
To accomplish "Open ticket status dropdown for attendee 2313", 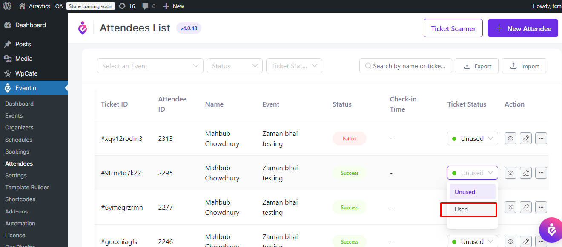I will point(472,138).
